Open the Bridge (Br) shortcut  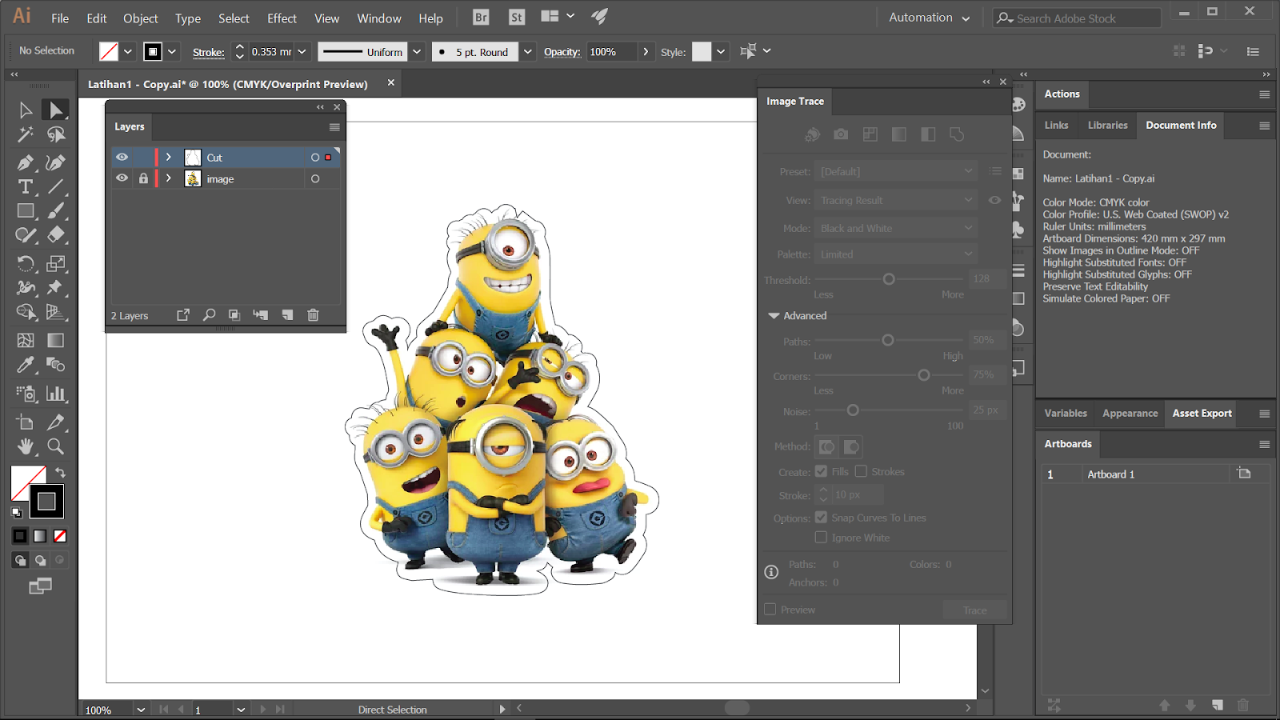481,18
